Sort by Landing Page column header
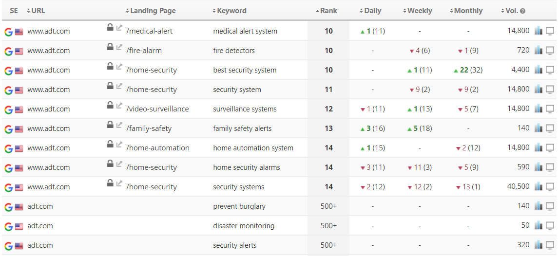Viewport: 558px width, 256px height. pyautogui.click(x=153, y=11)
